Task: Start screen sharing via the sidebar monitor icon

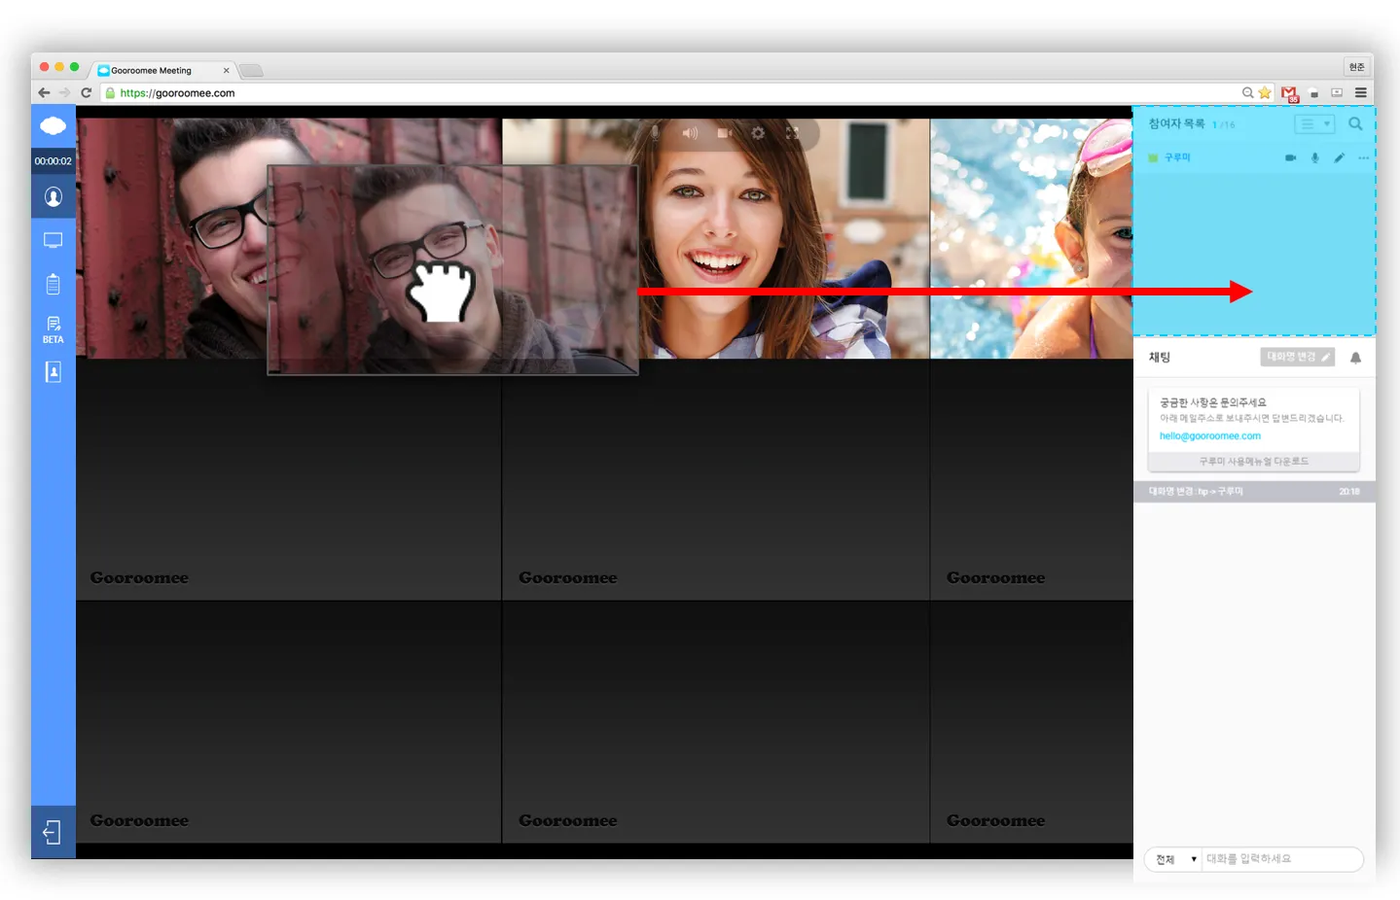Action: 53,240
